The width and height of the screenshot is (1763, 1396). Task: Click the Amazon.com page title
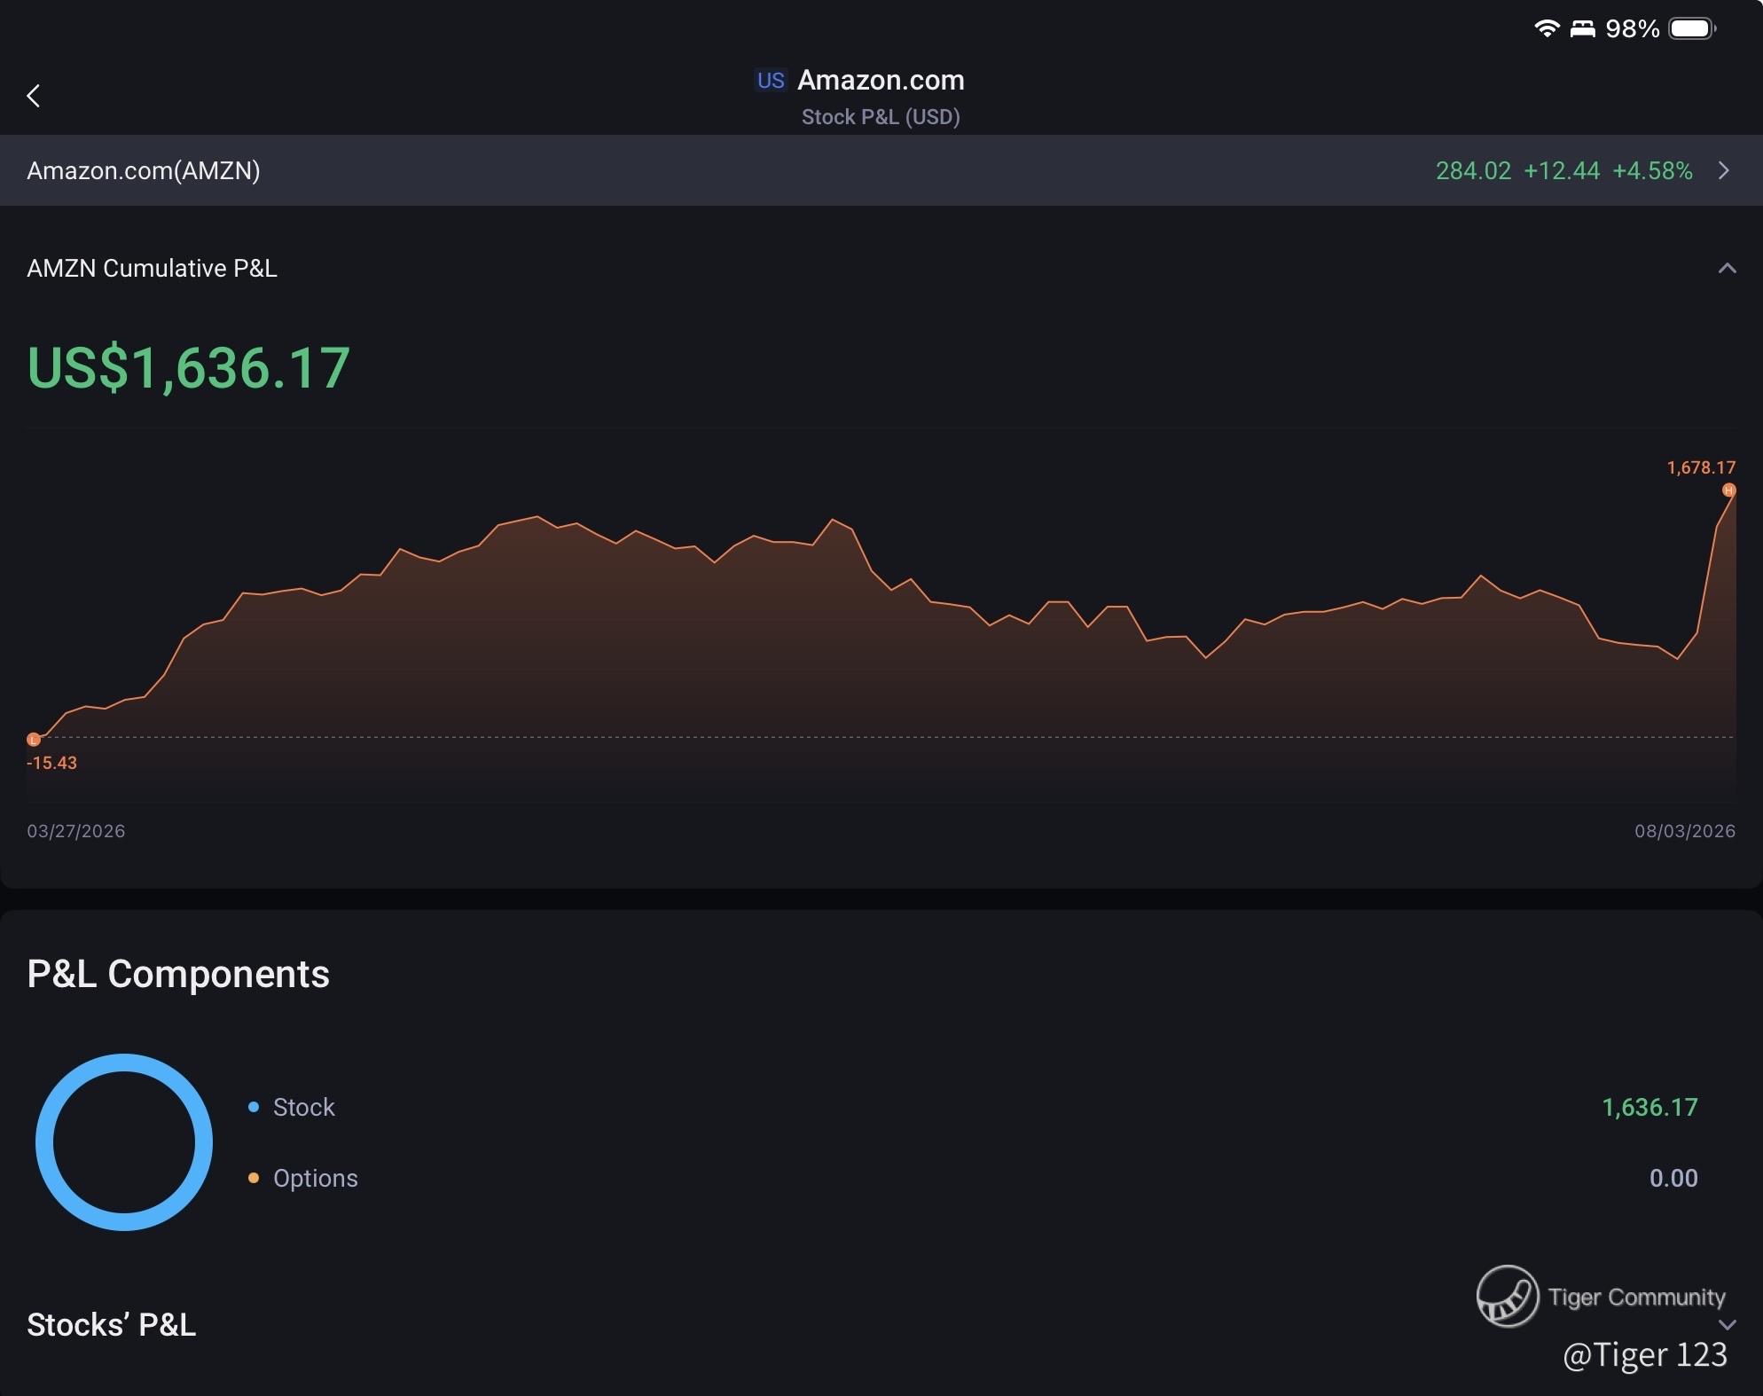(x=881, y=80)
